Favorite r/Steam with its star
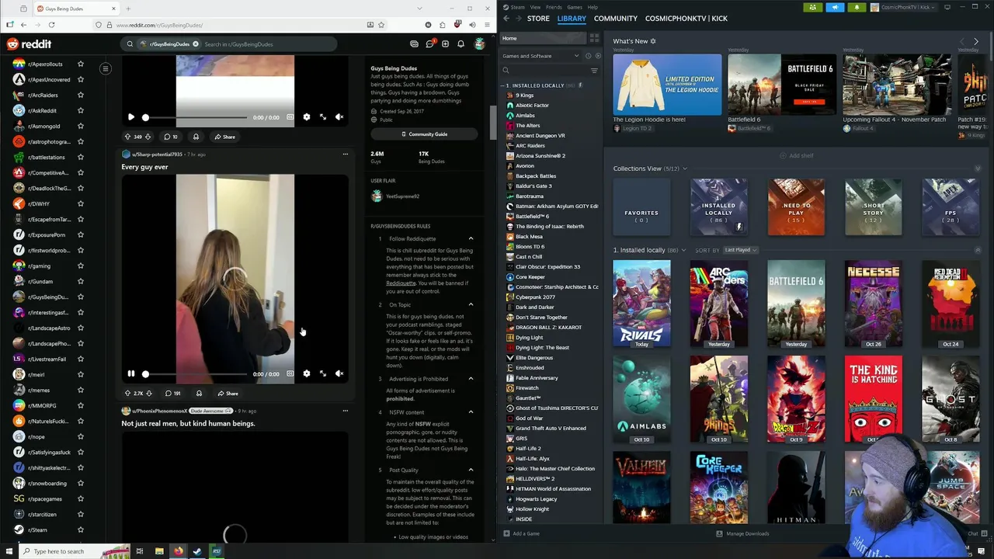The image size is (994, 559). pyautogui.click(x=80, y=529)
